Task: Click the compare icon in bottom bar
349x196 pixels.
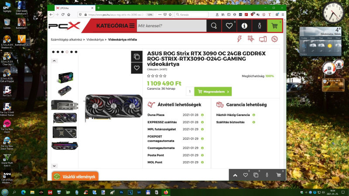Action: (256, 175)
